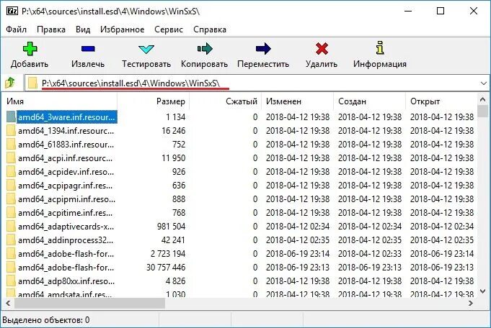This screenshot has width=491, height=328.
Task: Select the amd64_61883.inf.resour... file name
Action: coord(66,145)
